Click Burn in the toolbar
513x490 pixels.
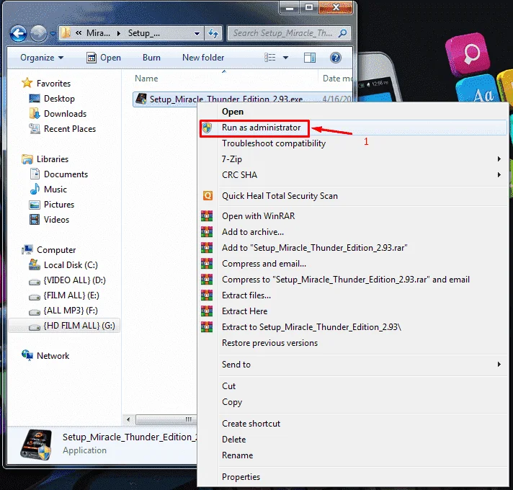tap(151, 58)
